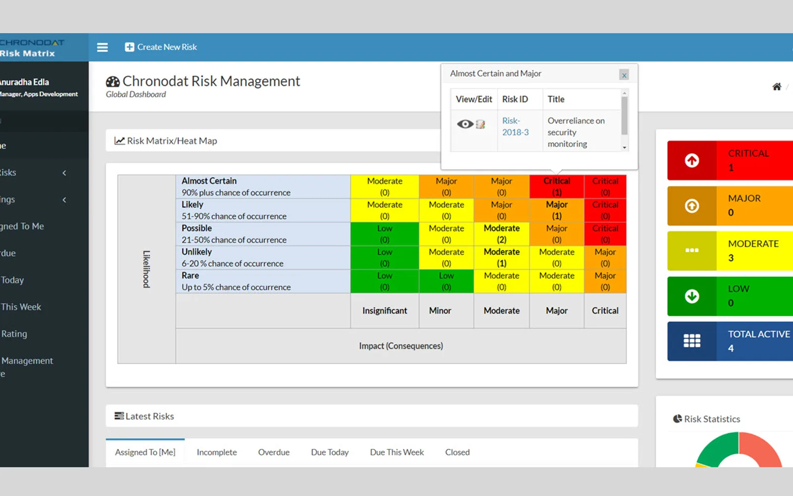Open the Assigned To [Me] tab
Image resolution: width=793 pixels, height=496 pixels.
pos(145,452)
